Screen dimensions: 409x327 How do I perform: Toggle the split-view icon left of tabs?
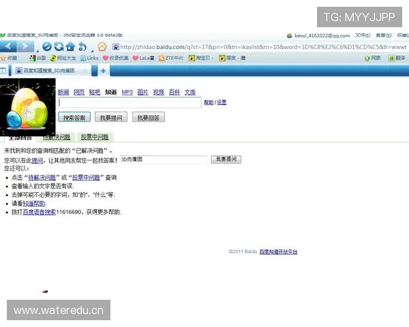pos(3,70)
